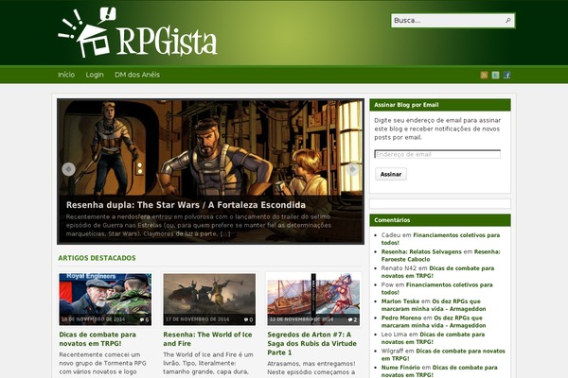
Task: Open Leo Lima's Dicas de combate comment
Action: click(433, 338)
